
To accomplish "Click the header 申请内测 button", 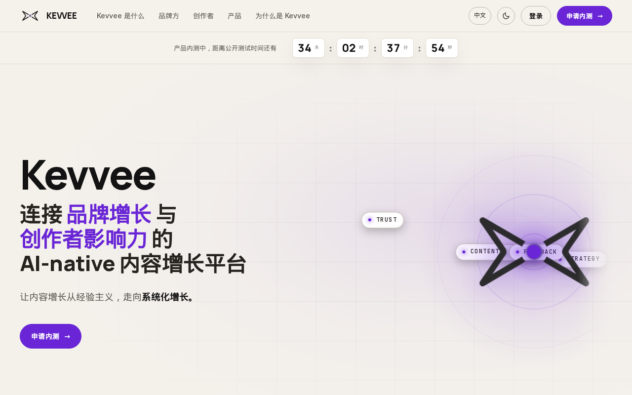I will [x=585, y=16].
